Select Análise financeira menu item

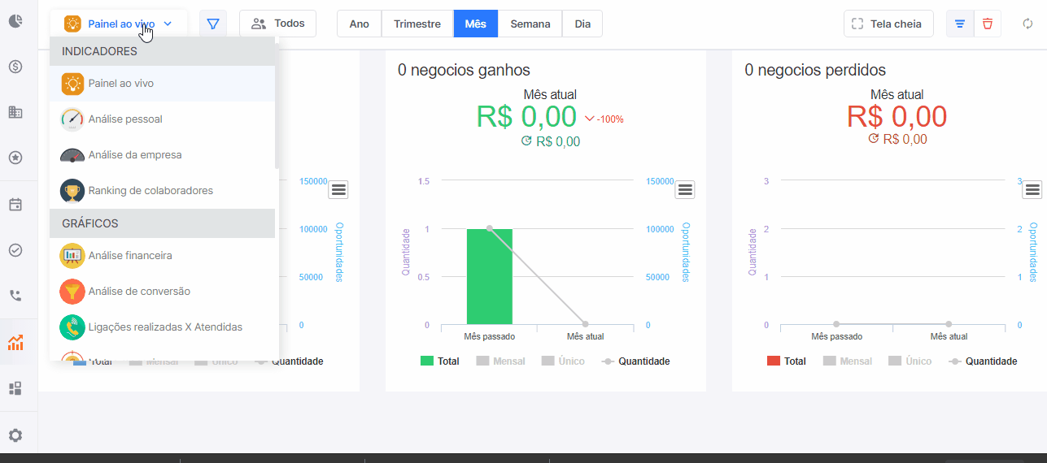tap(163, 256)
